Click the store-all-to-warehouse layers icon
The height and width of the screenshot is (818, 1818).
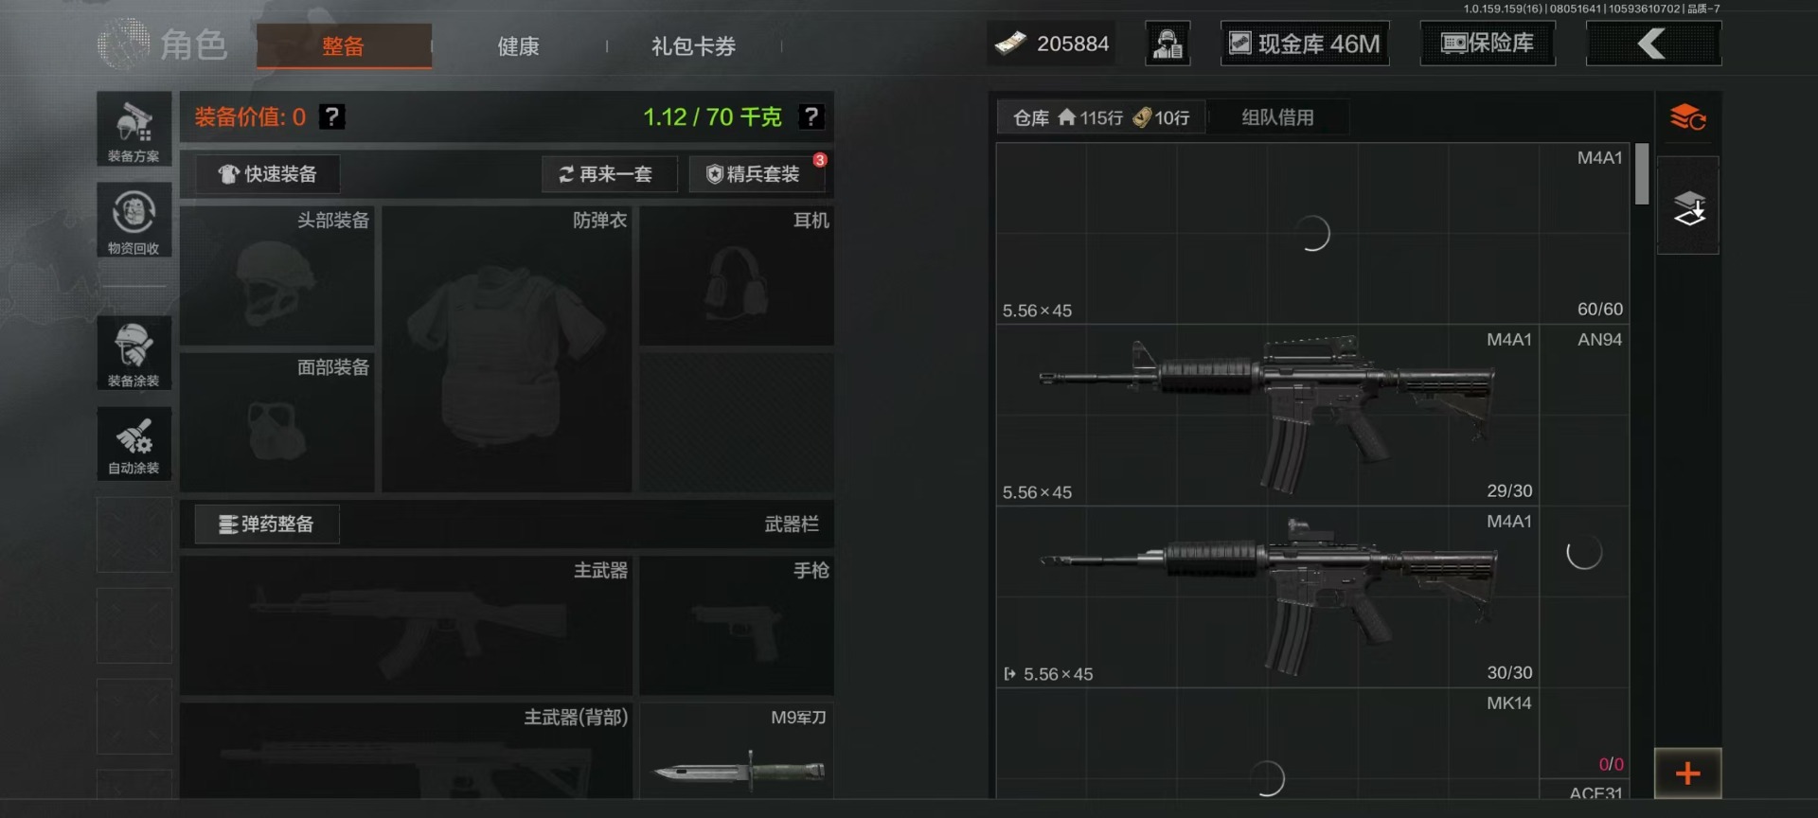pyautogui.click(x=1688, y=206)
